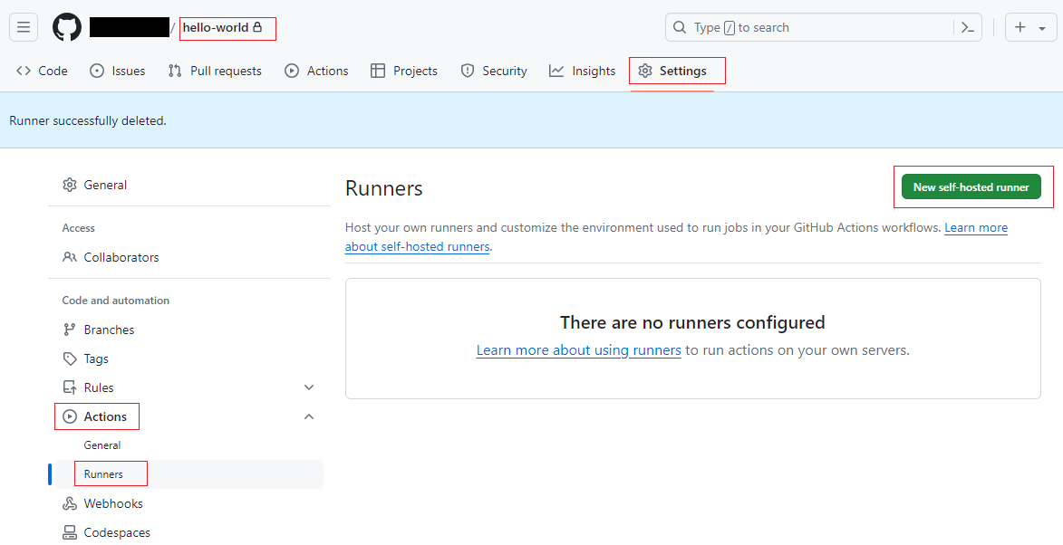Open the hamburger navigation menu
Image resolution: width=1063 pixels, height=545 pixels.
coord(24,28)
